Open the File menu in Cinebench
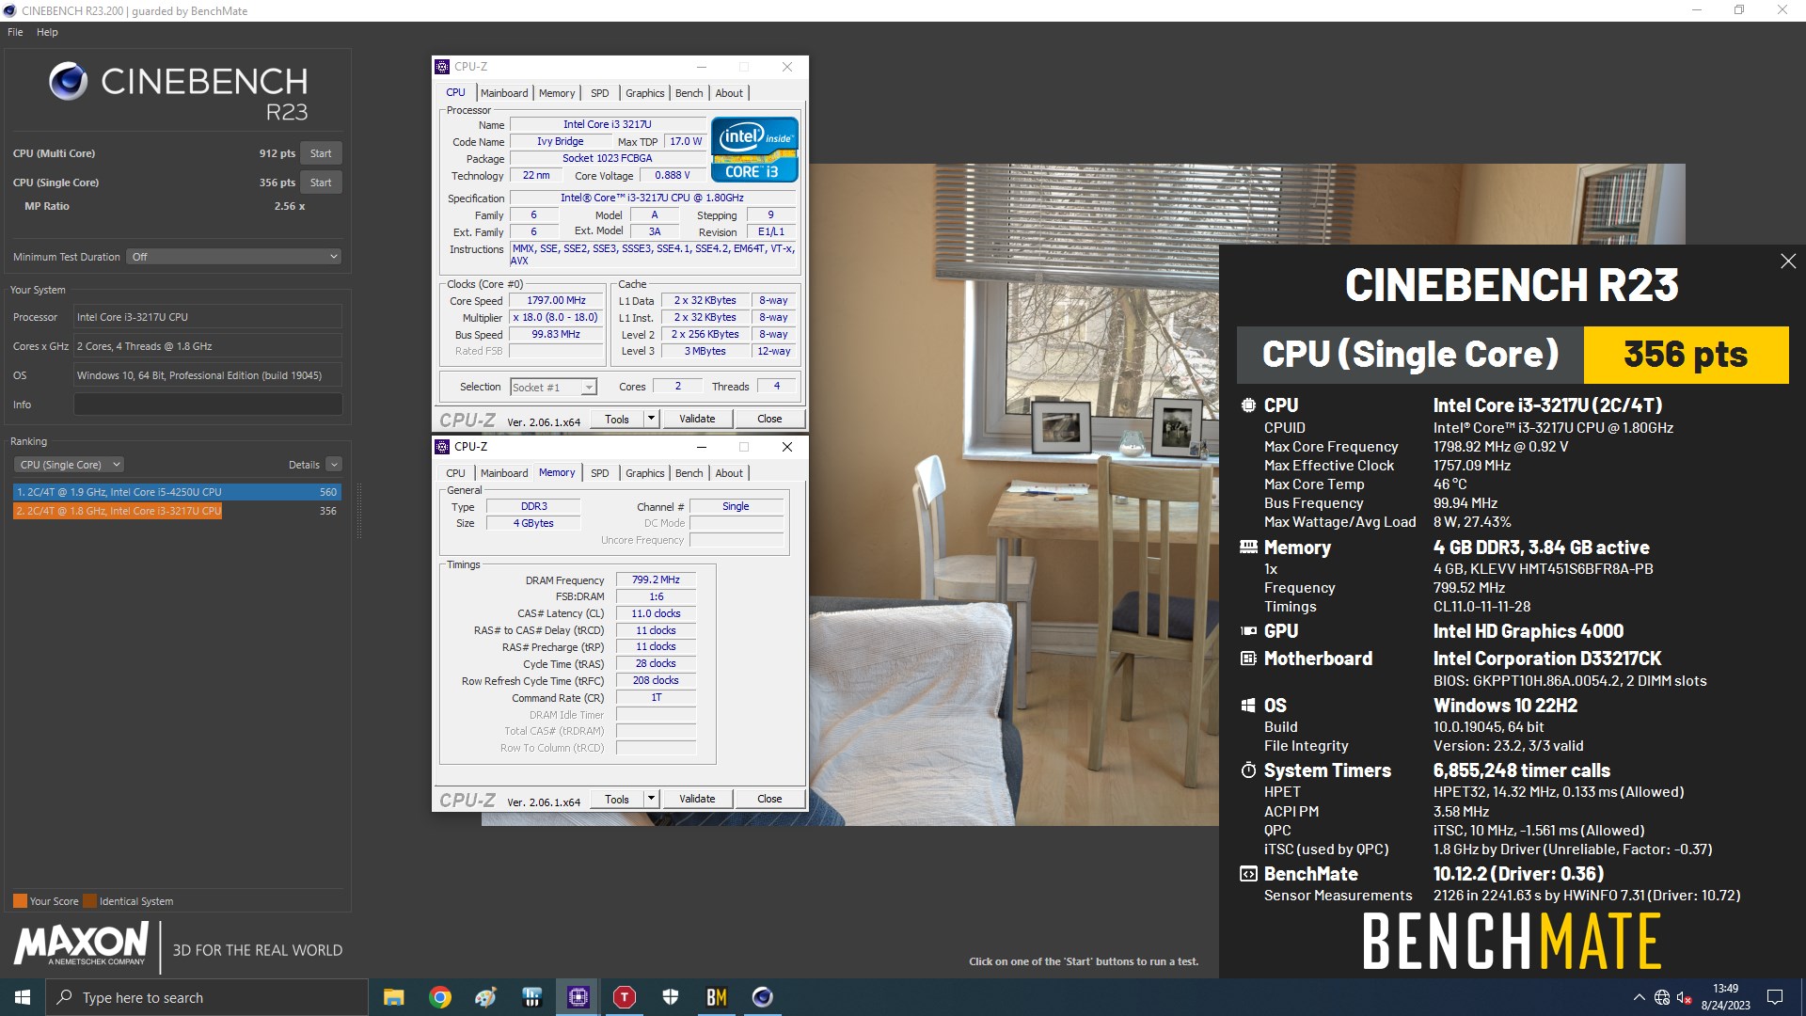Image resolution: width=1806 pixels, height=1016 pixels. point(15,32)
